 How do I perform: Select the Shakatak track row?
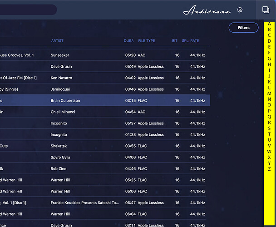tap(103, 146)
